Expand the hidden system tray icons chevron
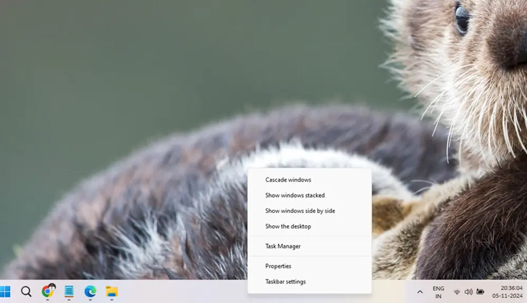 tap(420, 292)
